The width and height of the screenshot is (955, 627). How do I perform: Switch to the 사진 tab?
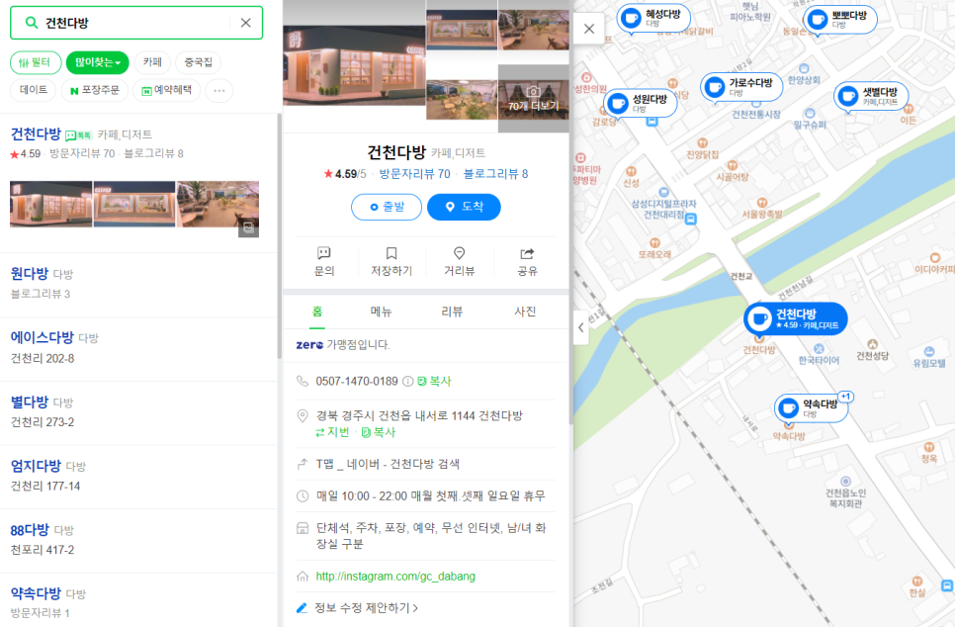525,312
